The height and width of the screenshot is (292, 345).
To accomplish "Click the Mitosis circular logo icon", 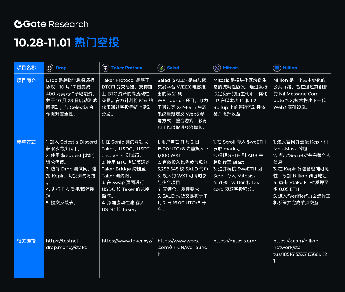I will (217, 68).
